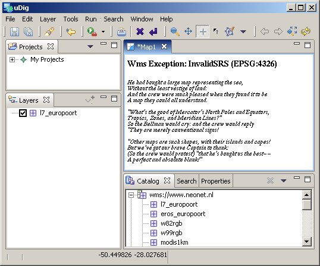Click the purple X cancel icon
Image resolution: width=320 pixels, height=266 pixels.
140,31
